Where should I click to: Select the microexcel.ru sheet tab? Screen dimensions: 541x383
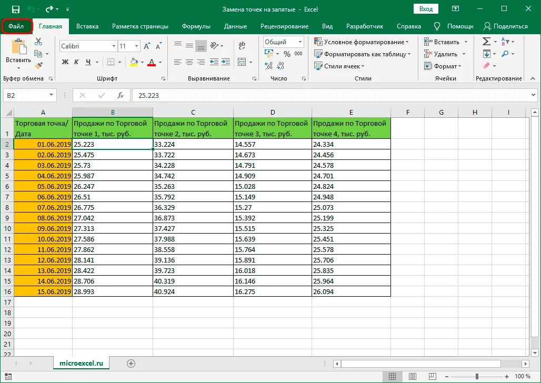[x=81, y=363]
